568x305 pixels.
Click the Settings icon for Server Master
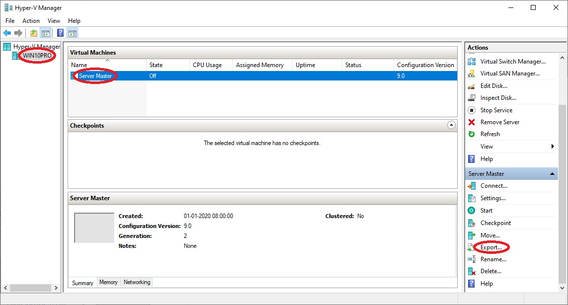tap(472, 198)
